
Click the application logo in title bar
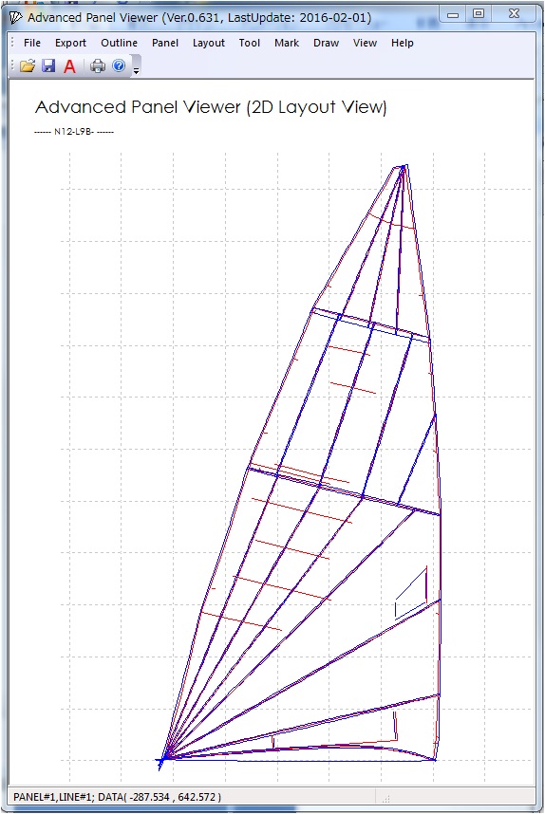[x=15, y=18]
